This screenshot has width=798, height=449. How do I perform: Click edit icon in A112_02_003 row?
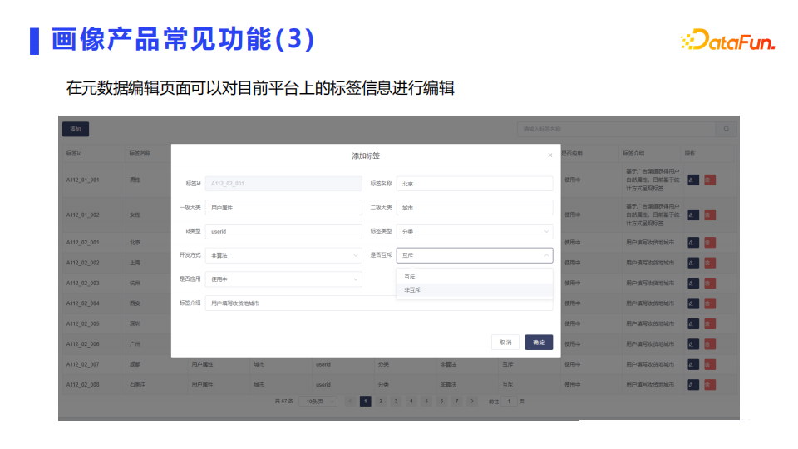(x=693, y=283)
